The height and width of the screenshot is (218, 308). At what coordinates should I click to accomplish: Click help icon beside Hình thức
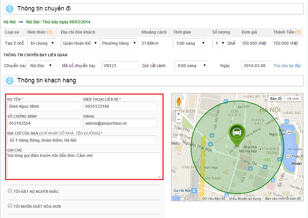[49, 32]
